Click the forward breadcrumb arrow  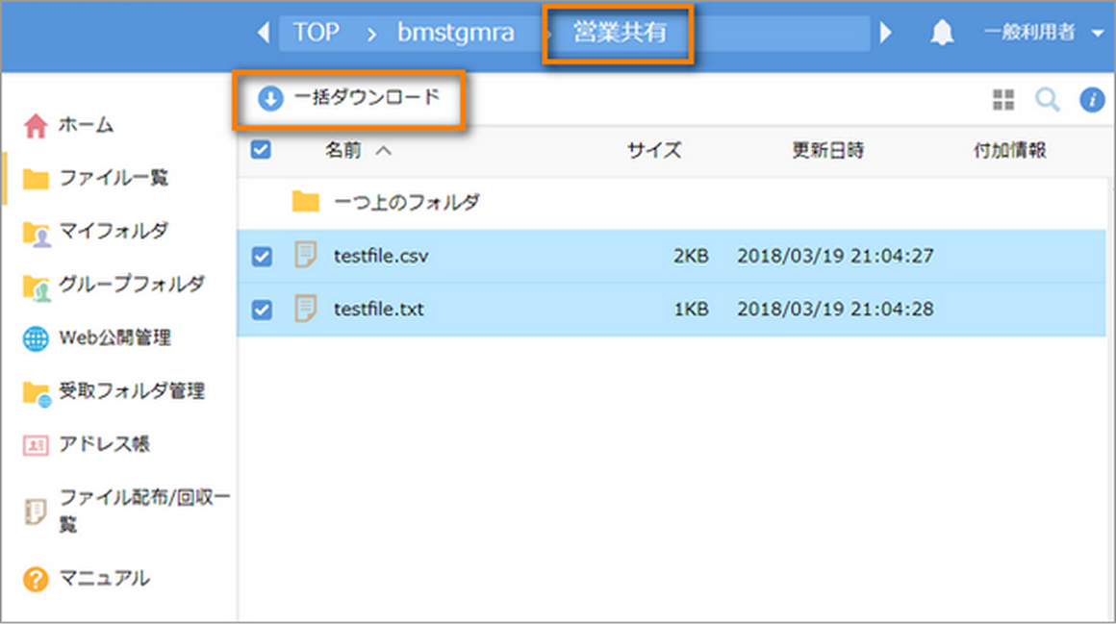click(886, 31)
